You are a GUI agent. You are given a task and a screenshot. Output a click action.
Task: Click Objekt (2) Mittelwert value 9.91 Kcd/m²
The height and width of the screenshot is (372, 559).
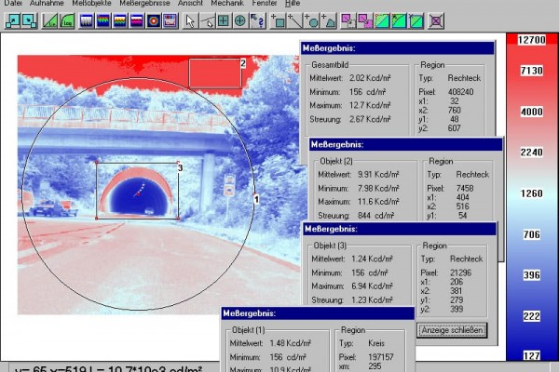pyautogui.click(x=378, y=175)
